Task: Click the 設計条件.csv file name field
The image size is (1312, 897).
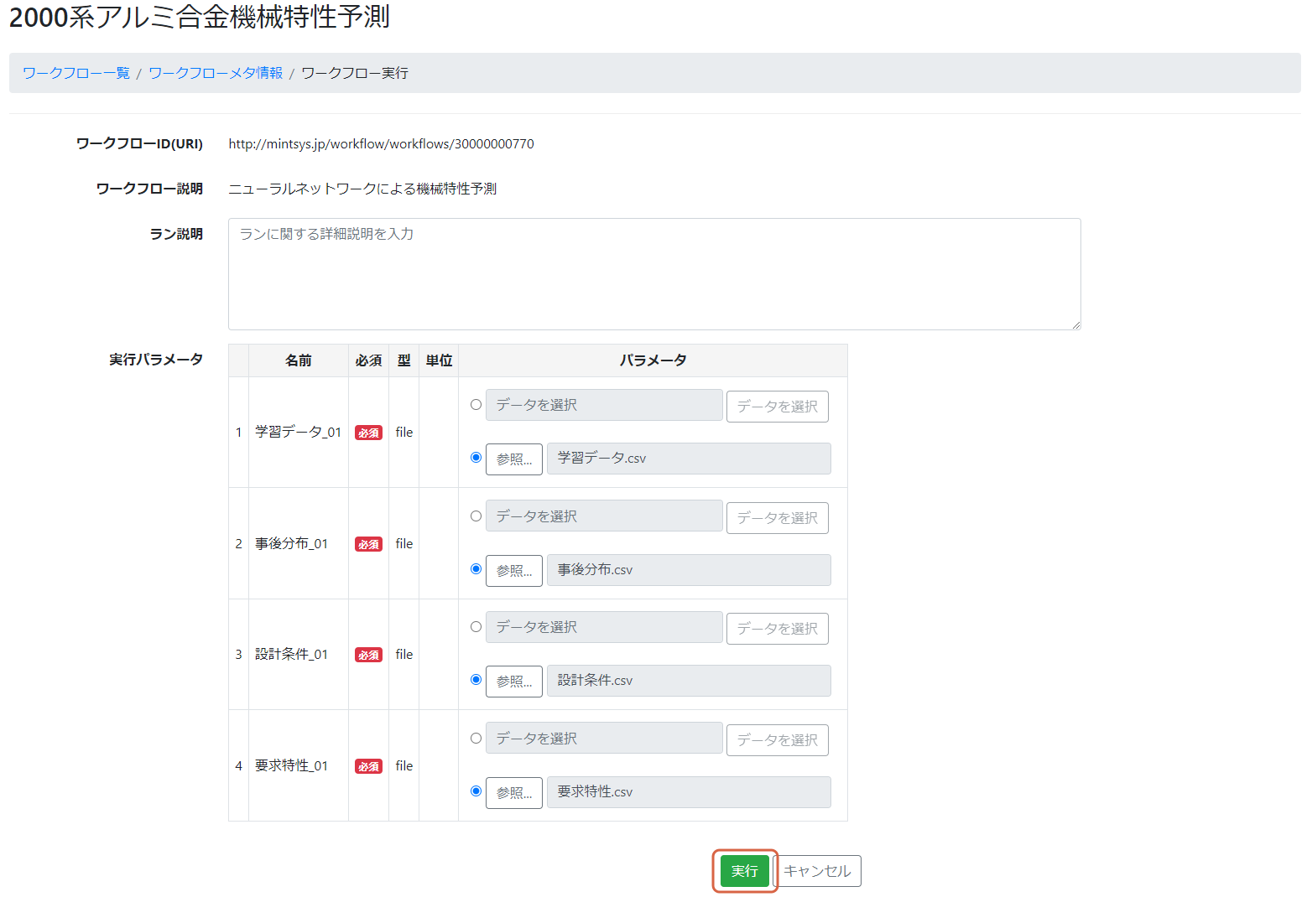Action: [689, 681]
